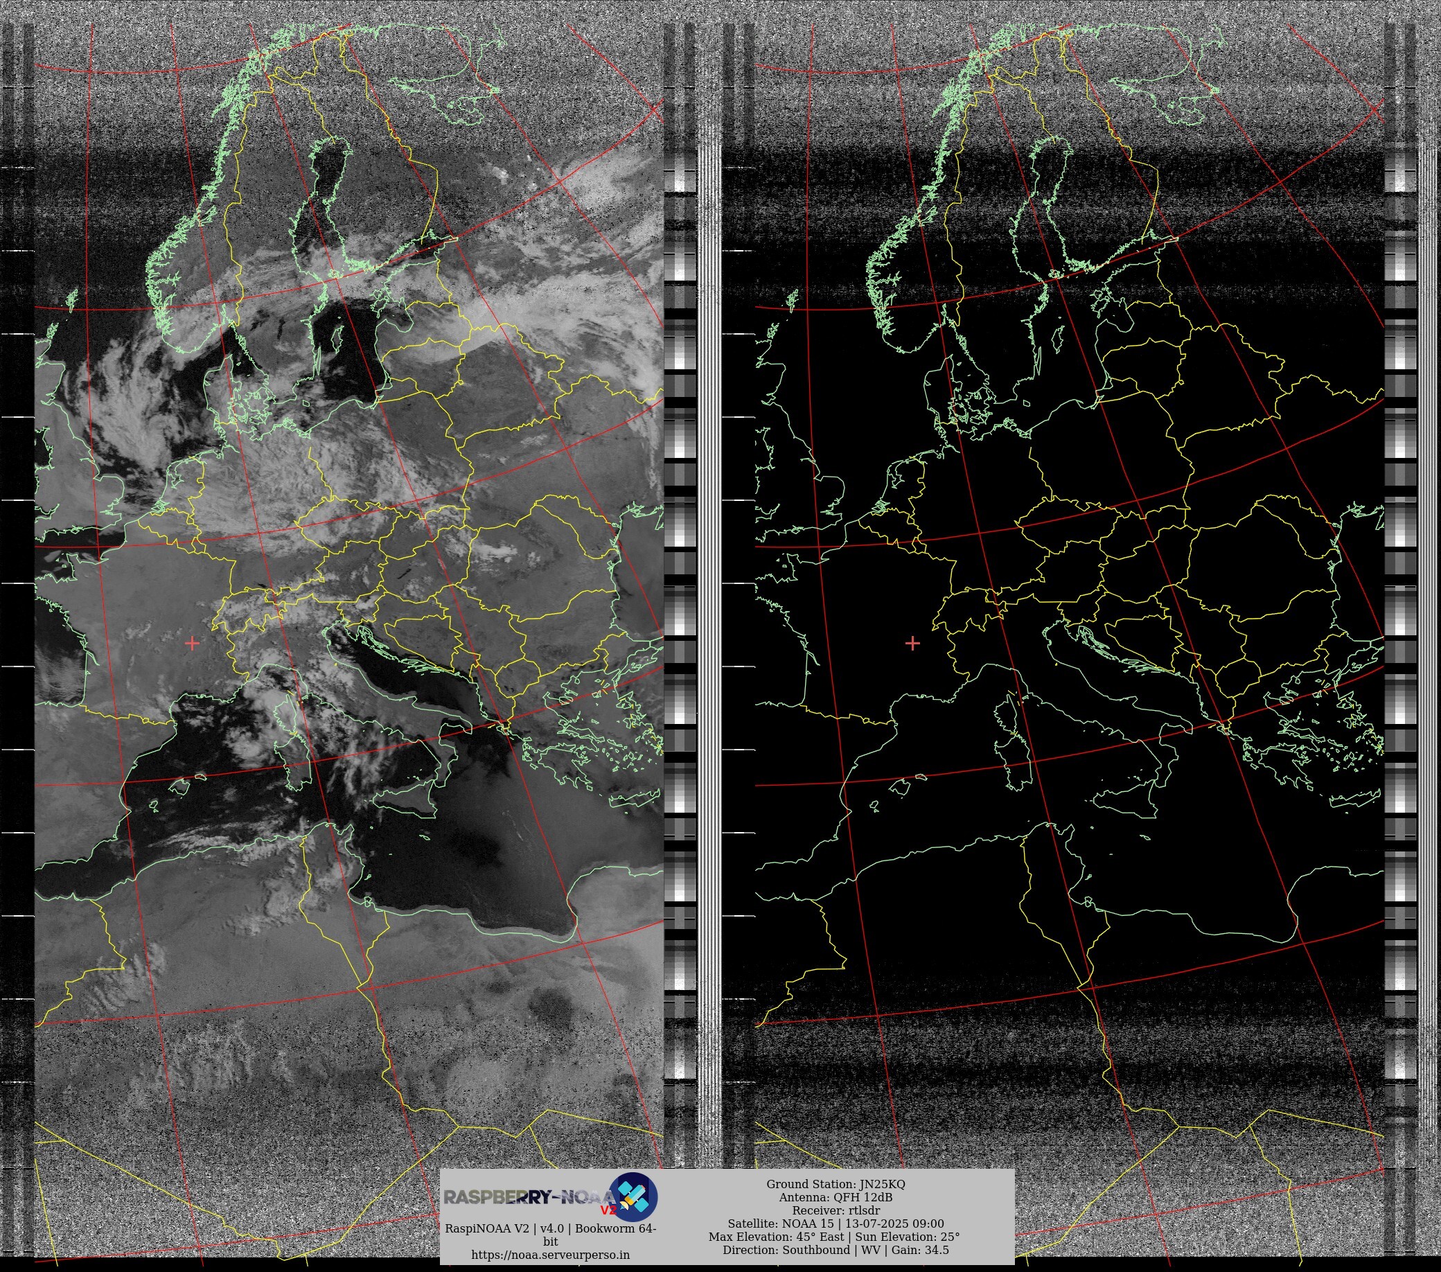
Task: Click the Direction Southbound gain line
Action: click(x=836, y=1249)
